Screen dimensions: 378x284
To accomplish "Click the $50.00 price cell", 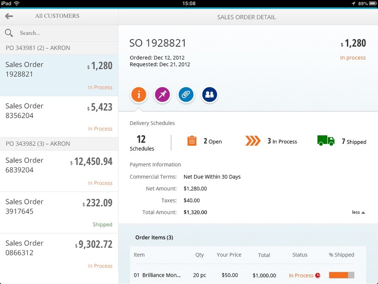I will 230,275.
